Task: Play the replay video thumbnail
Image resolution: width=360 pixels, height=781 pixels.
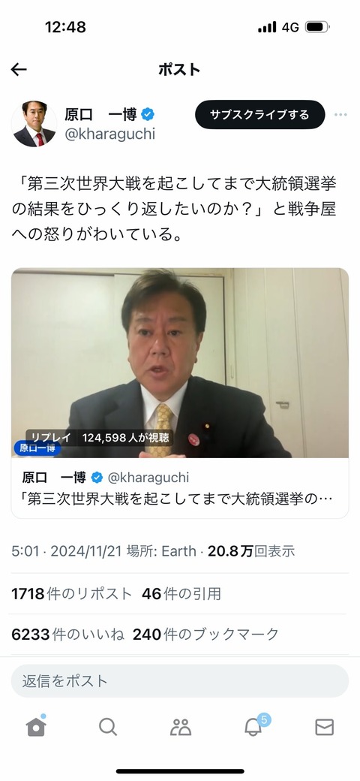Action: pos(180,363)
